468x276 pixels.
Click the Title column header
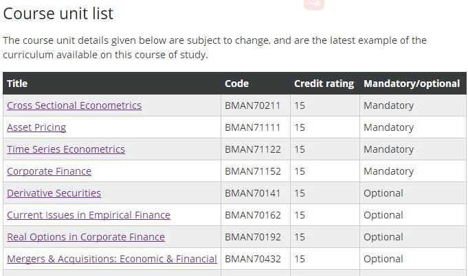(x=17, y=84)
